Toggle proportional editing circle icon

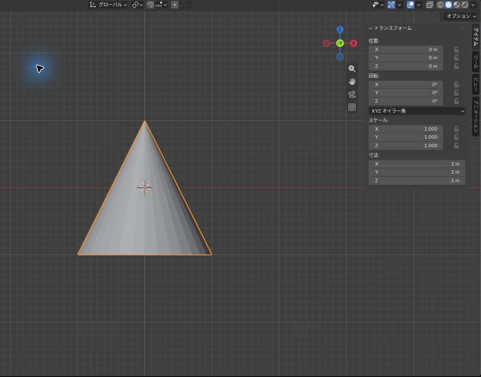click(175, 5)
